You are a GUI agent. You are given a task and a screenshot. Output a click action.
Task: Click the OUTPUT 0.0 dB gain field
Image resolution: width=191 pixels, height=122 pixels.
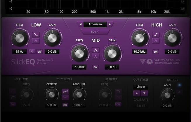pyautogui.click(x=167, y=106)
